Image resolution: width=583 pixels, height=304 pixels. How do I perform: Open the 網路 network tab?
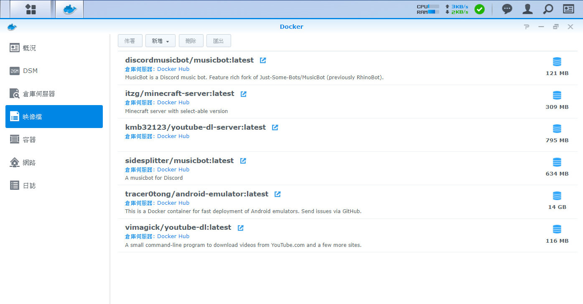pos(54,163)
